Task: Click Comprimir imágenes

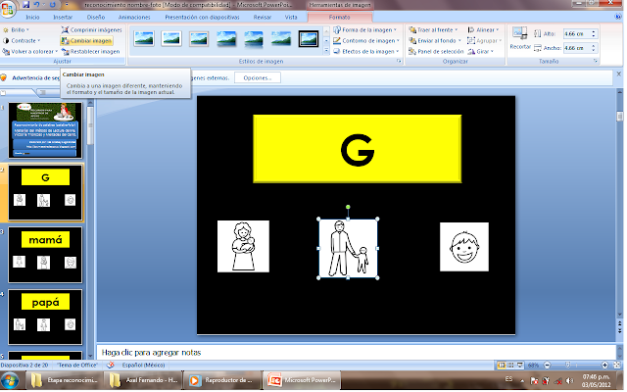Action: [x=91, y=30]
